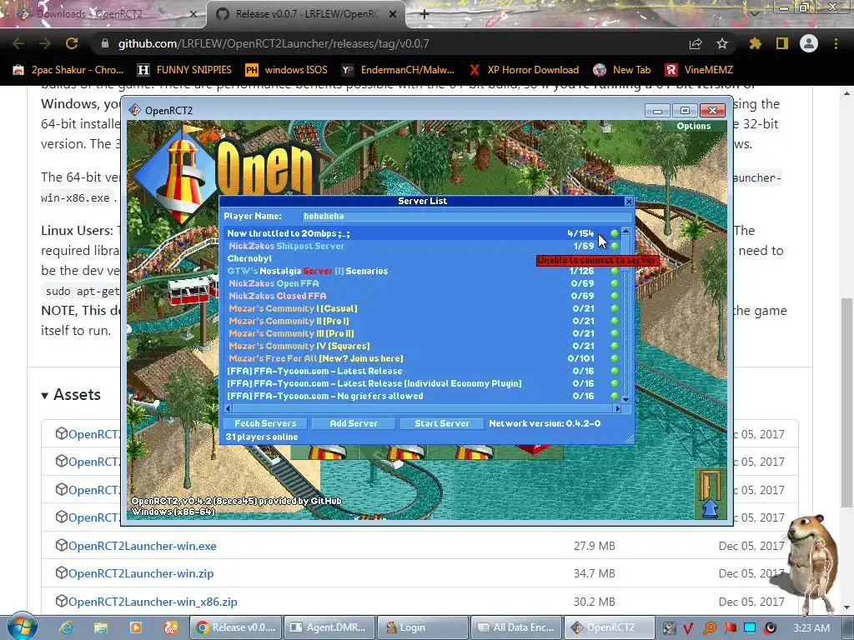Select Mozar's Community I [Casual] server
This screenshot has width=854, height=640.
coord(423,308)
